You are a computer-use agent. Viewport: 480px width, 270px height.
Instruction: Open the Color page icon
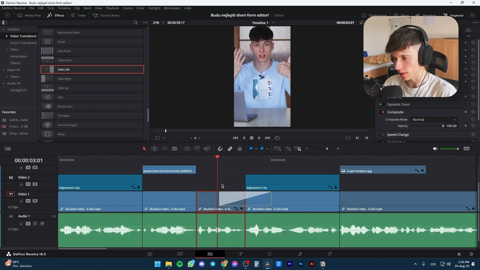click(270, 254)
